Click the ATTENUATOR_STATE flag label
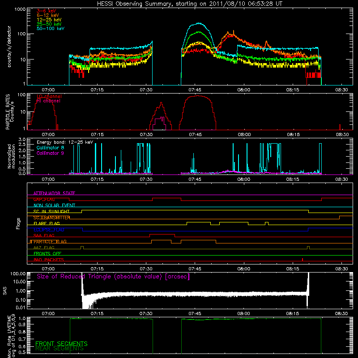 [54, 193]
